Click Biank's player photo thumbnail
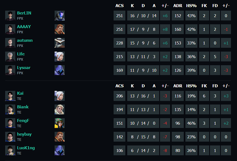The height and width of the screenshot is (161, 237). 10,109
